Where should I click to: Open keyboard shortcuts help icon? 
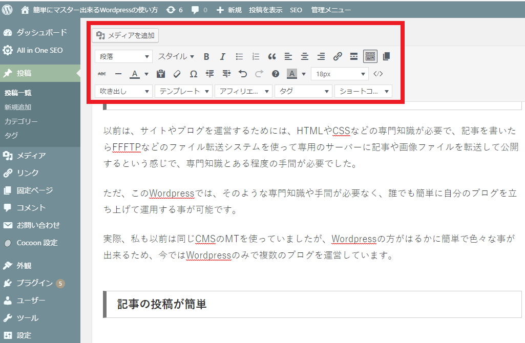point(276,74)
